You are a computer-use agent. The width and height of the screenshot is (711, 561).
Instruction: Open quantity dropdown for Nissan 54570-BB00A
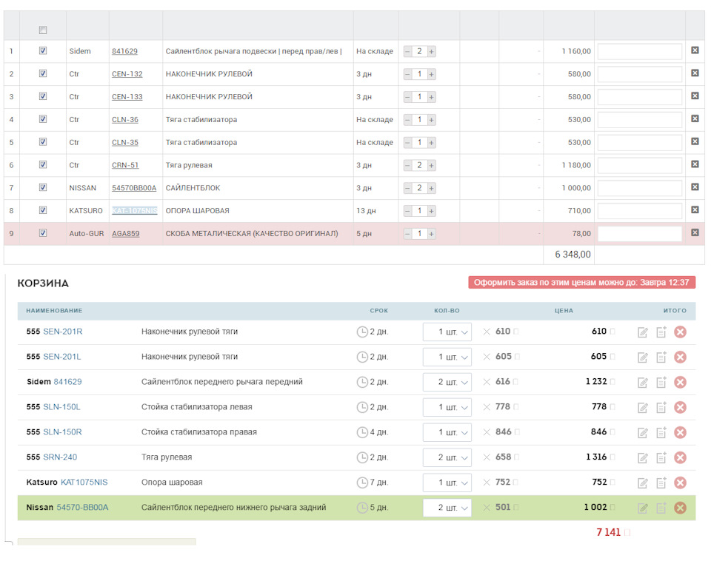[x=447, y=508]
